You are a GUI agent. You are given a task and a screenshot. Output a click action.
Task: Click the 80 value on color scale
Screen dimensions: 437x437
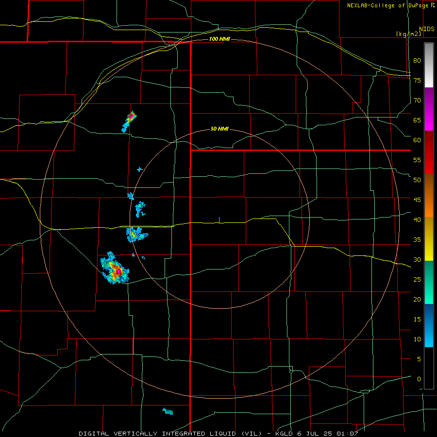coord(417,61)
